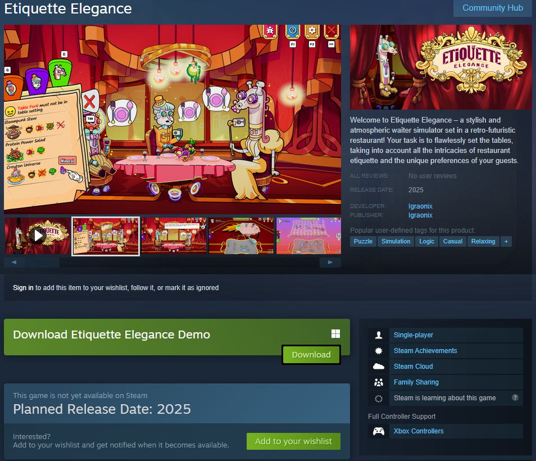Image resolution: width=536 pixels, height=461 pixels.
Task: Click the Family Sharing group icon
Action: (379, 382)
